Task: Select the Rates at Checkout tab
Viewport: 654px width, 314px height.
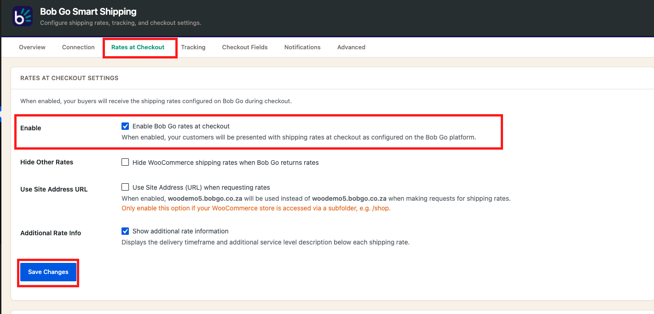Action: (138, 47)
